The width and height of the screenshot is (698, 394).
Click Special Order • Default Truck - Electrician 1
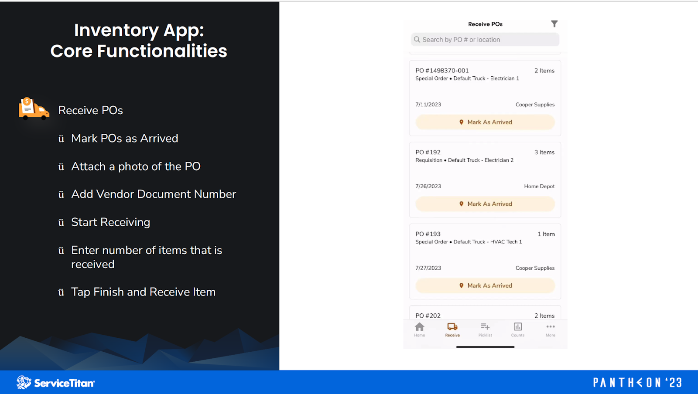tap(467, 78)
